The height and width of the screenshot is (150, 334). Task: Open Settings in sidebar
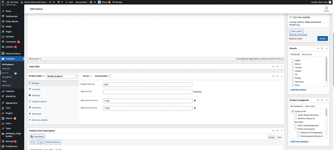10,141
